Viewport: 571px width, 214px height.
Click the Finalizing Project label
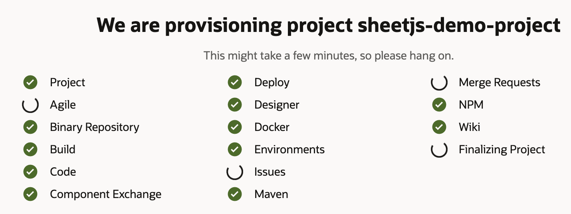(502, 150)
